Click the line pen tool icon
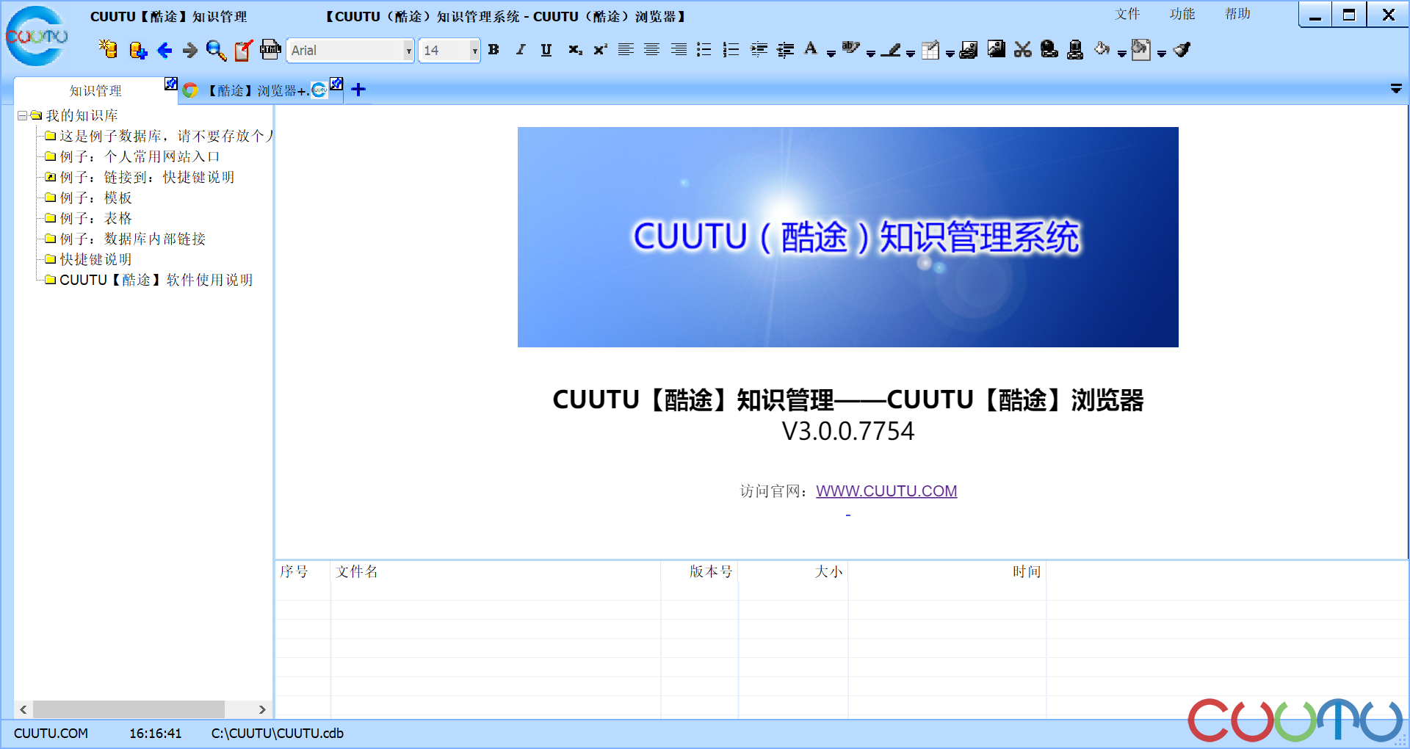 click(x=891, y=49)
